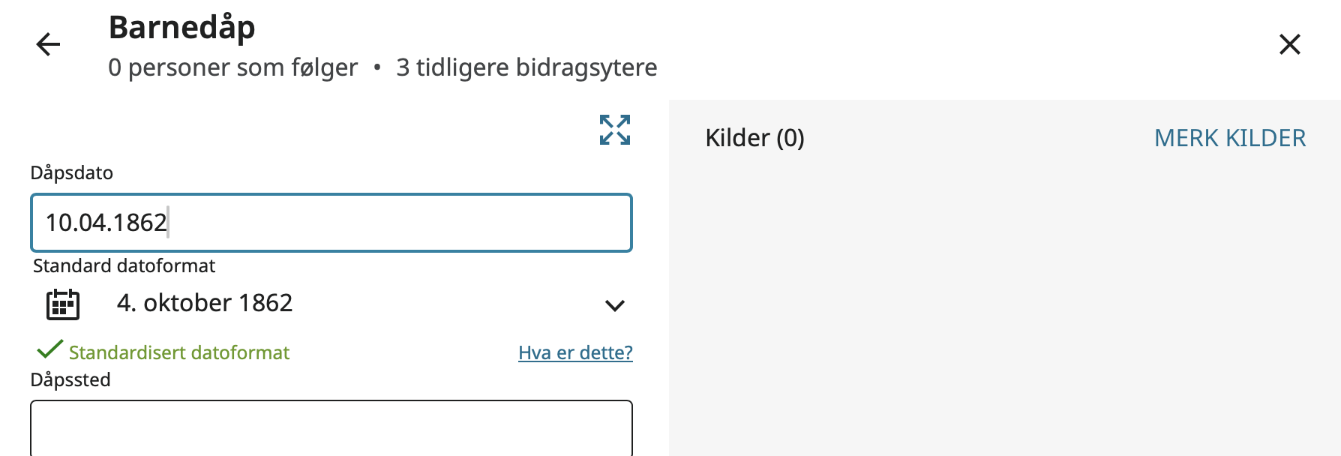Screen dimensions: 1341x456
Task: Select the "4. oktober 1862" standardized date
Action: click(x=205, y=303)
